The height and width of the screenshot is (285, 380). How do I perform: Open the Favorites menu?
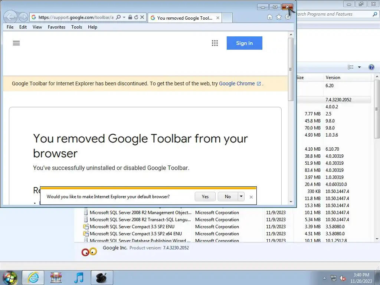pyautogui.click(x=56, y=27)
